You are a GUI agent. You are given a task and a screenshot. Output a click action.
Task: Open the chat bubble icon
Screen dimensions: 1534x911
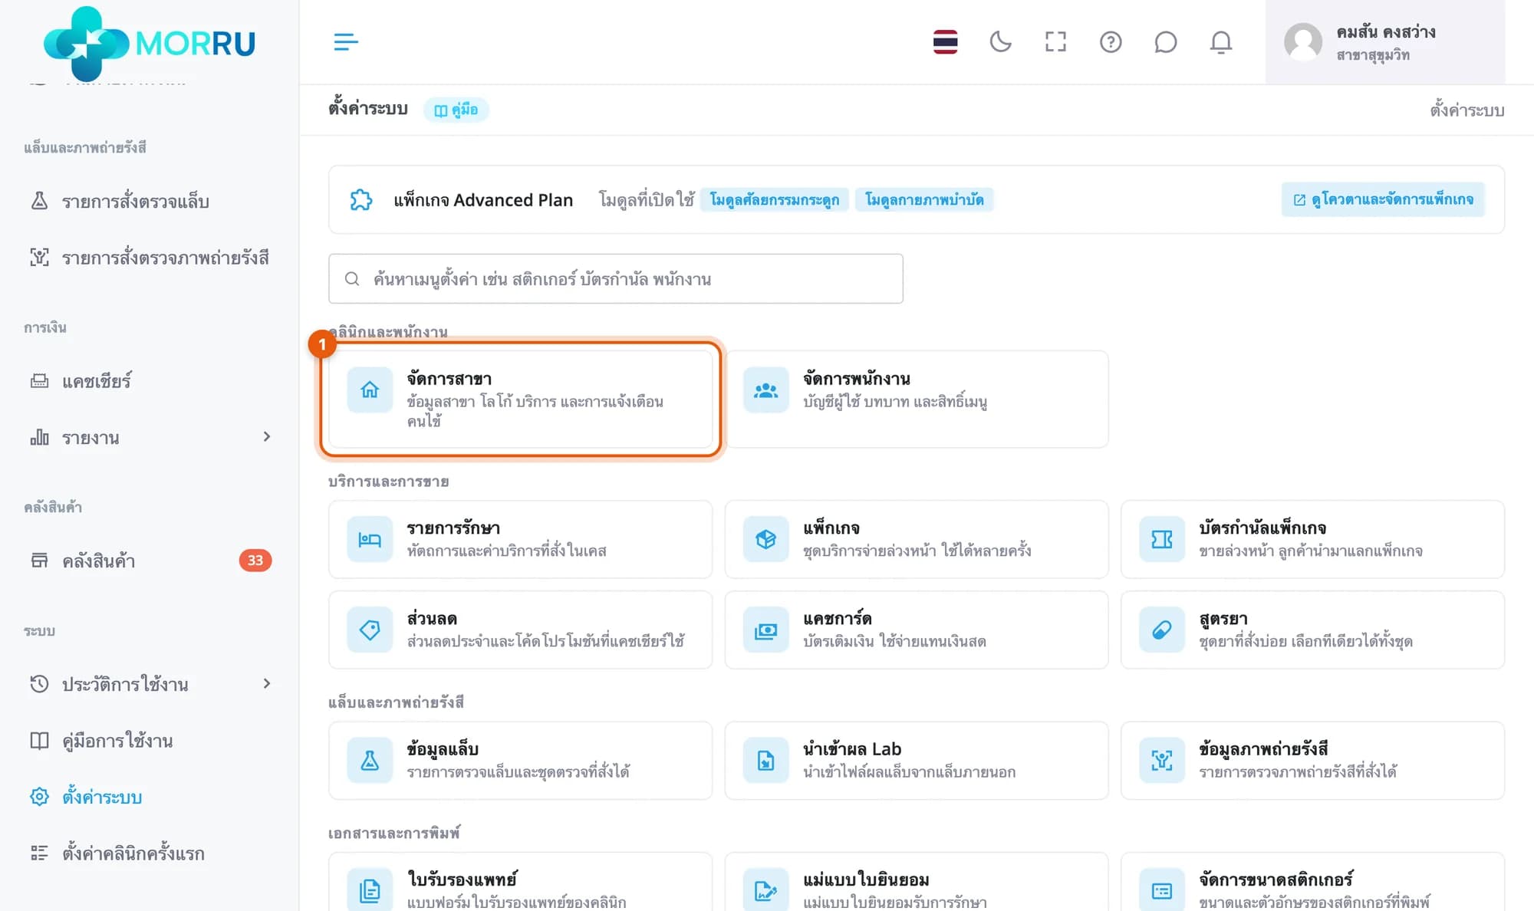click(x=1165, y=41)
